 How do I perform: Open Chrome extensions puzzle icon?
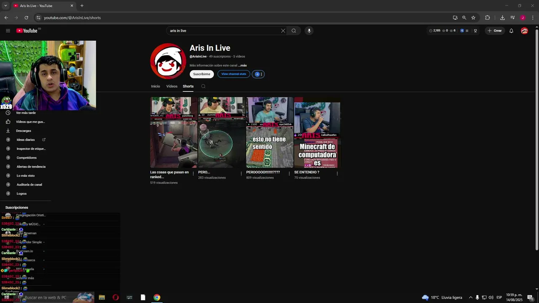[x=488, y=18]
